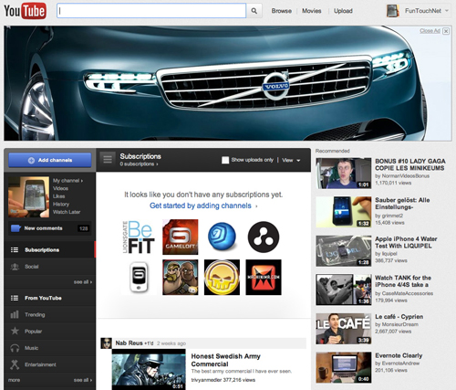Select the white phone channel icon

(139, 278)
